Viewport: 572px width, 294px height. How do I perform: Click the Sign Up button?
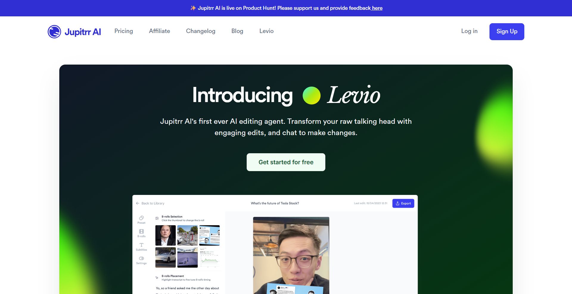(x=507, y=32)
